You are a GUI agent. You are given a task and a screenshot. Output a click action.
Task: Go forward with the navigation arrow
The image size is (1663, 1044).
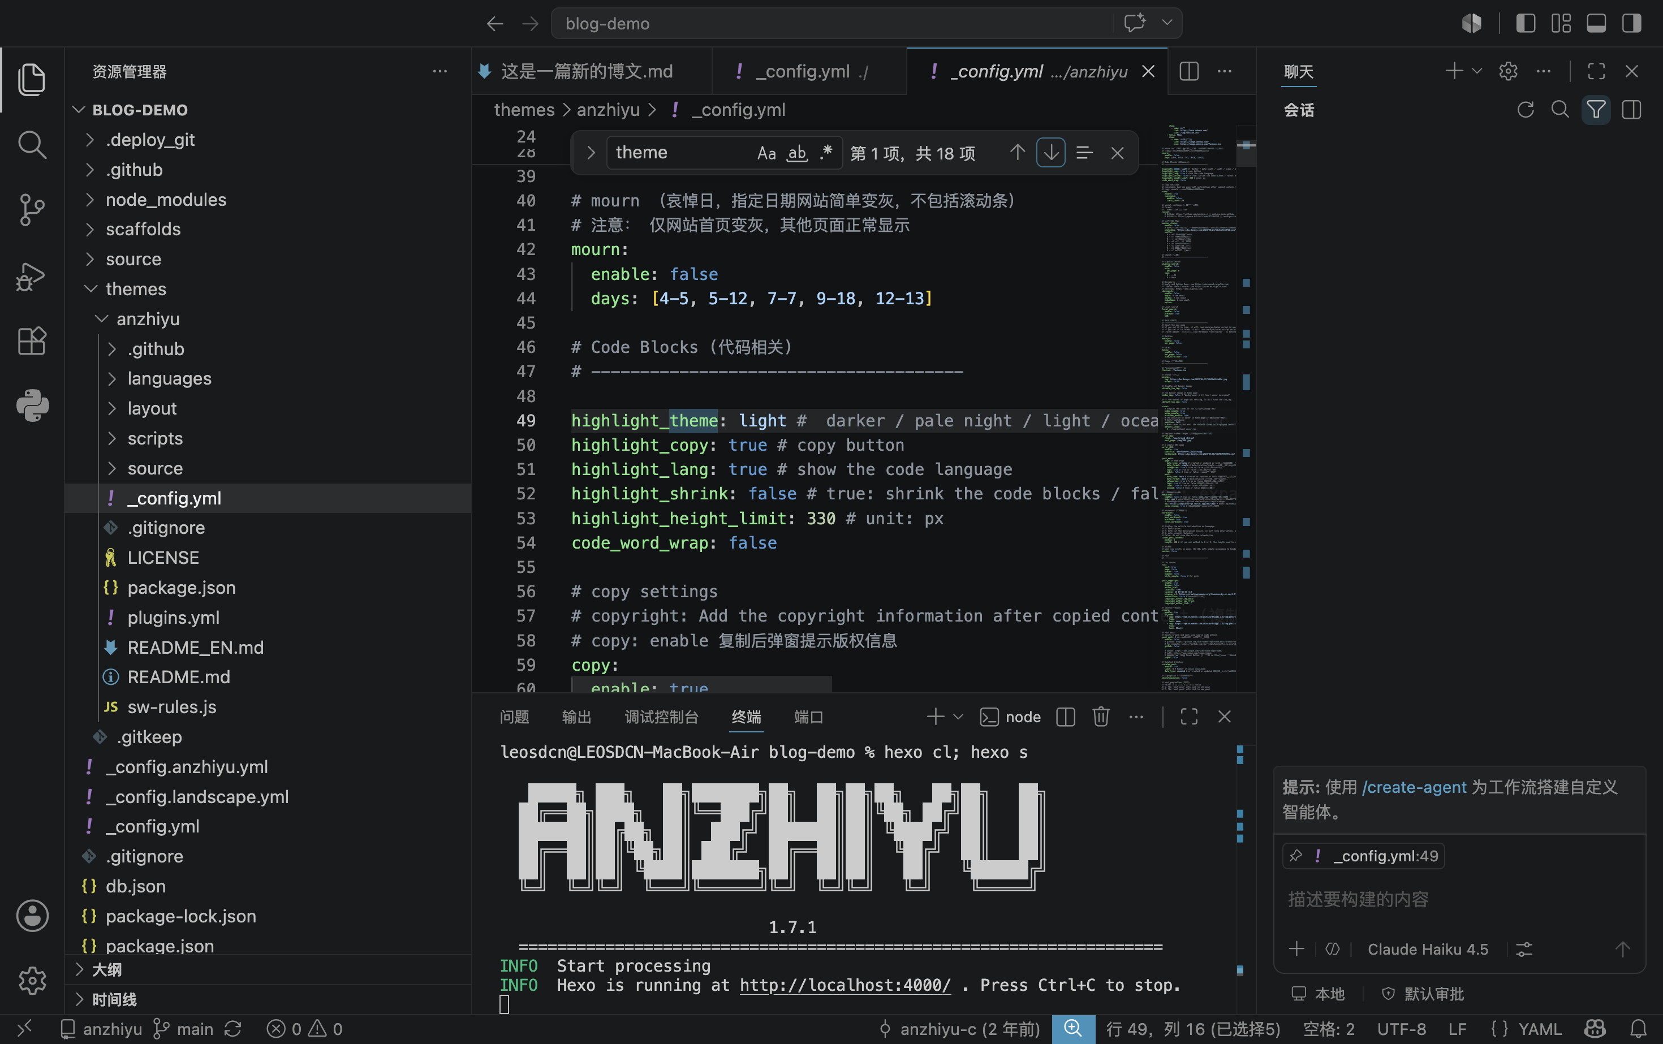(x=529, y=24)
